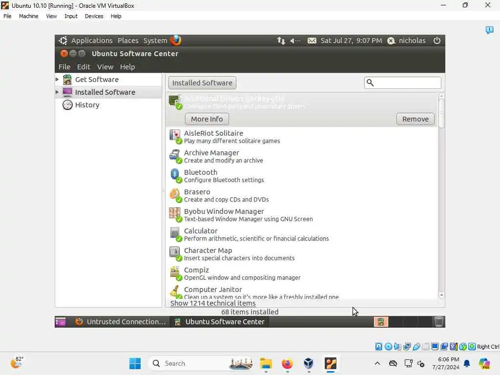Click More Info for Additional Drivers
This screenshot has width=500, height=375.
(207, 119)
